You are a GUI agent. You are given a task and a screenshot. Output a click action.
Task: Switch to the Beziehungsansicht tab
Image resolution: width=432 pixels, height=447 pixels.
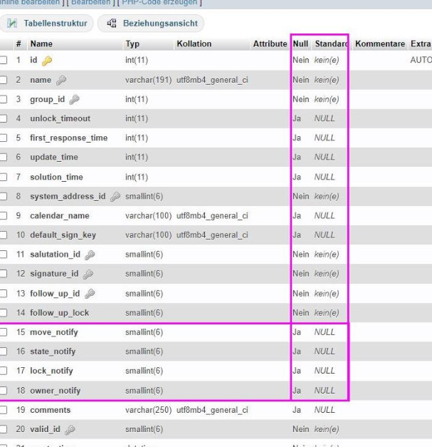tap(152, 24)
